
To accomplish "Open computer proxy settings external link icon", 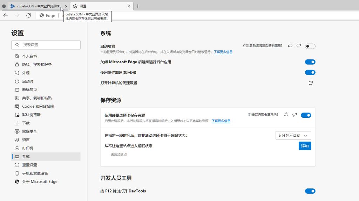I will point(311,83).
